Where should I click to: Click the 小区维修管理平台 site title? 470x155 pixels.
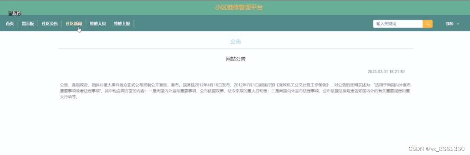click(239, 7)
